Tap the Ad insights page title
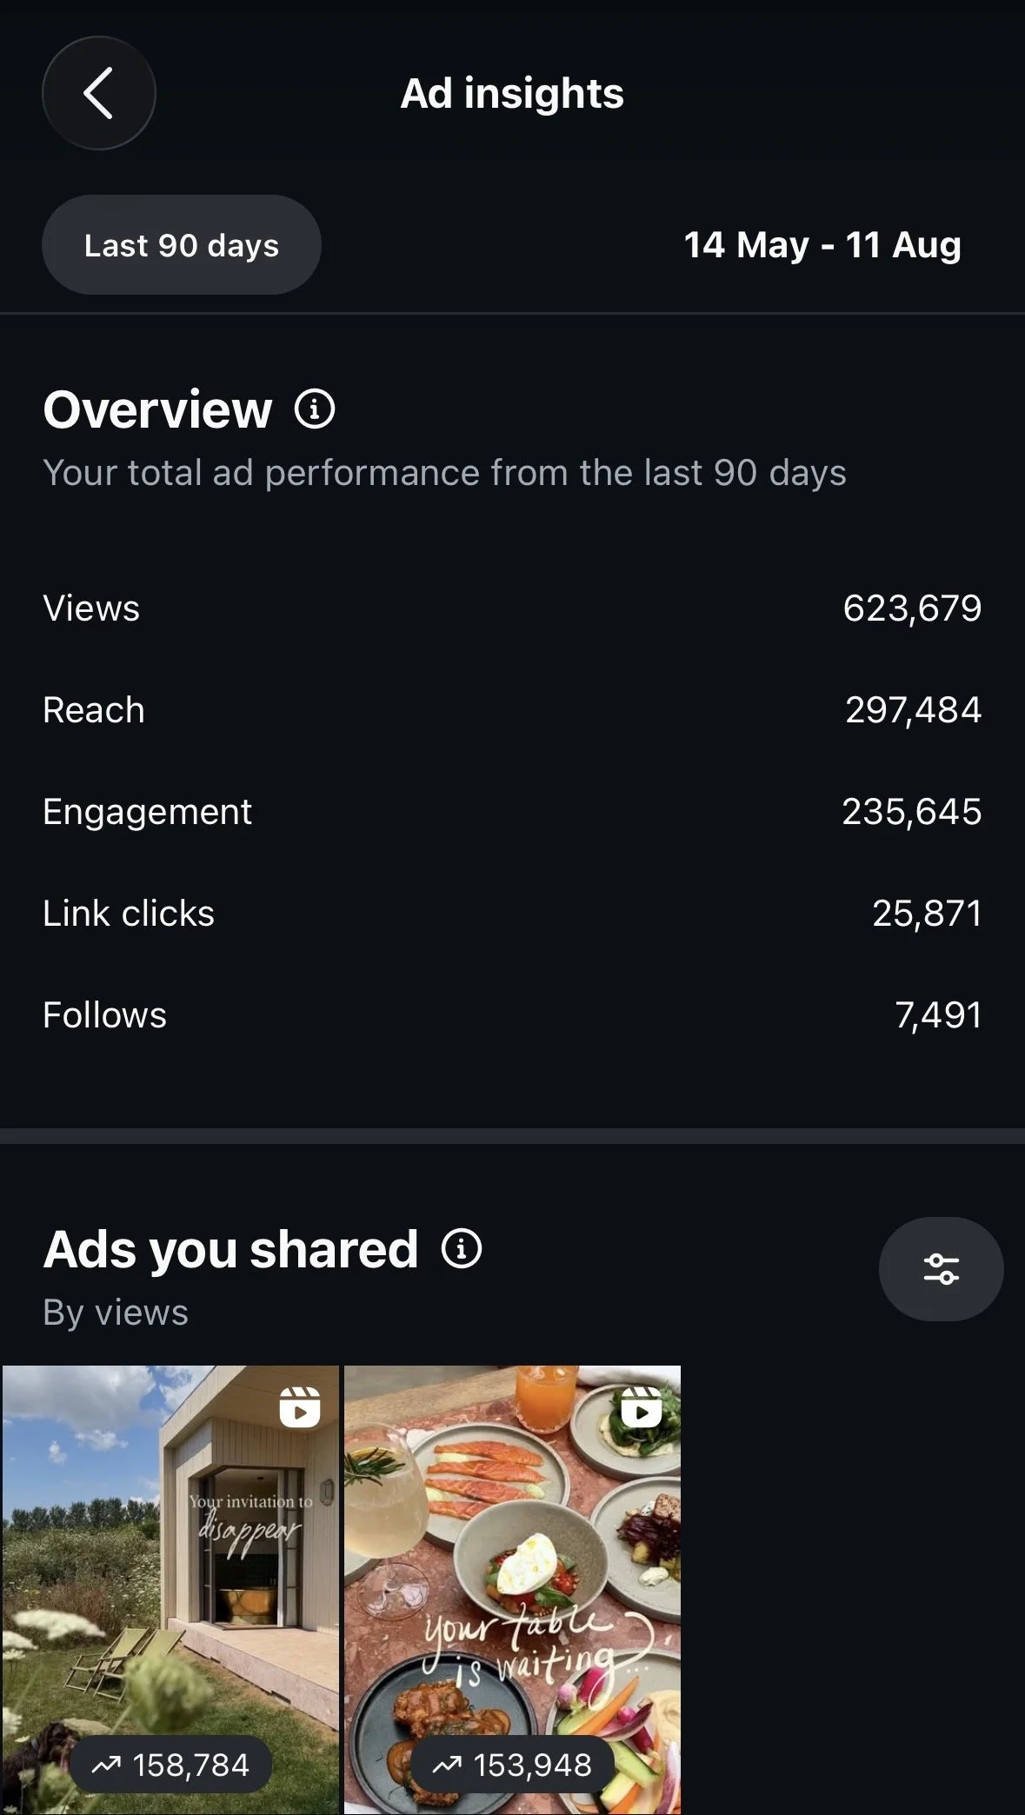 (x=512, y=94)
